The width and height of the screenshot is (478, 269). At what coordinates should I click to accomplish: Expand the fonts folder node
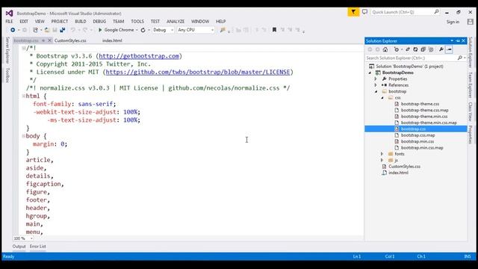coord(382,154)
